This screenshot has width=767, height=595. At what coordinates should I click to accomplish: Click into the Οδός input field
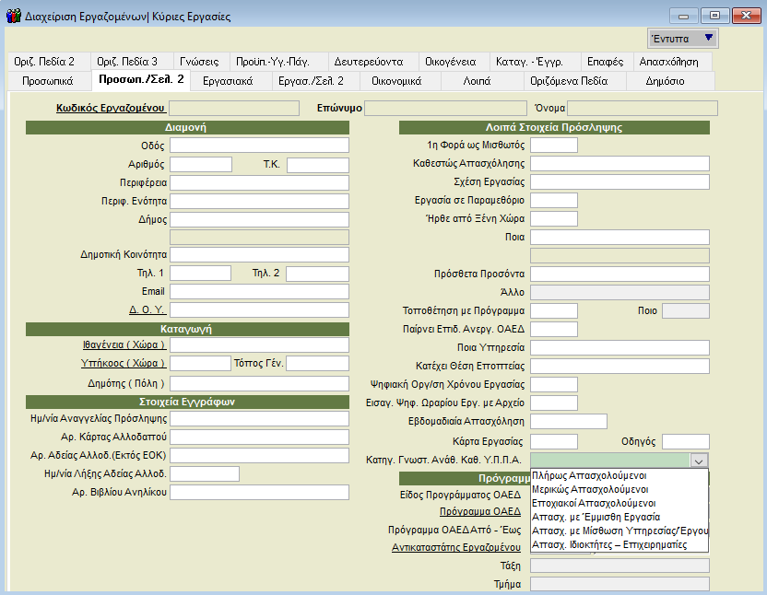[x=259, y=146]
